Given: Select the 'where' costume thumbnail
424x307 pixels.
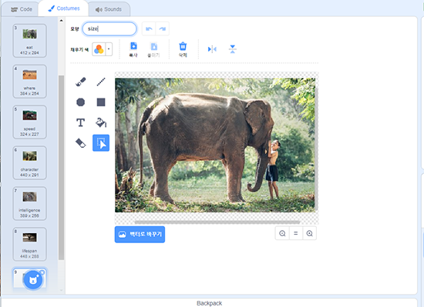Looking at the screenshot, I should 30,82.
